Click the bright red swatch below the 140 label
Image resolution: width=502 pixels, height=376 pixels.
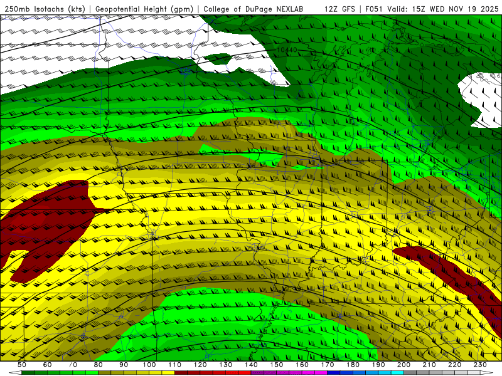click(x=245, y=373)
